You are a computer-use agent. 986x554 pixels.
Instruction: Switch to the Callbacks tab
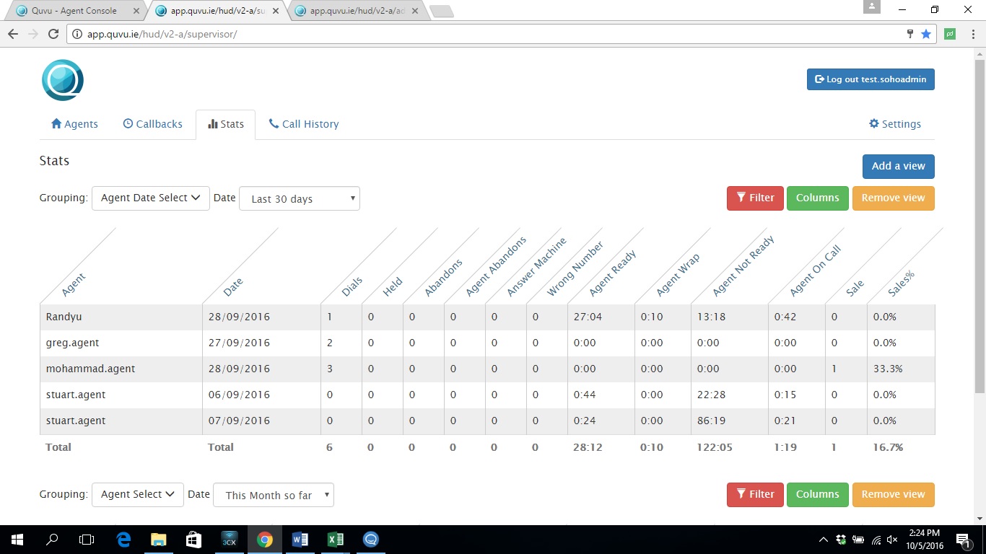[x=152, y=124]
